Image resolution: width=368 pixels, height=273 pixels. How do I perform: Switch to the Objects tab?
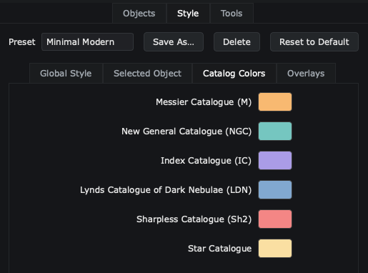pos(139,14)
